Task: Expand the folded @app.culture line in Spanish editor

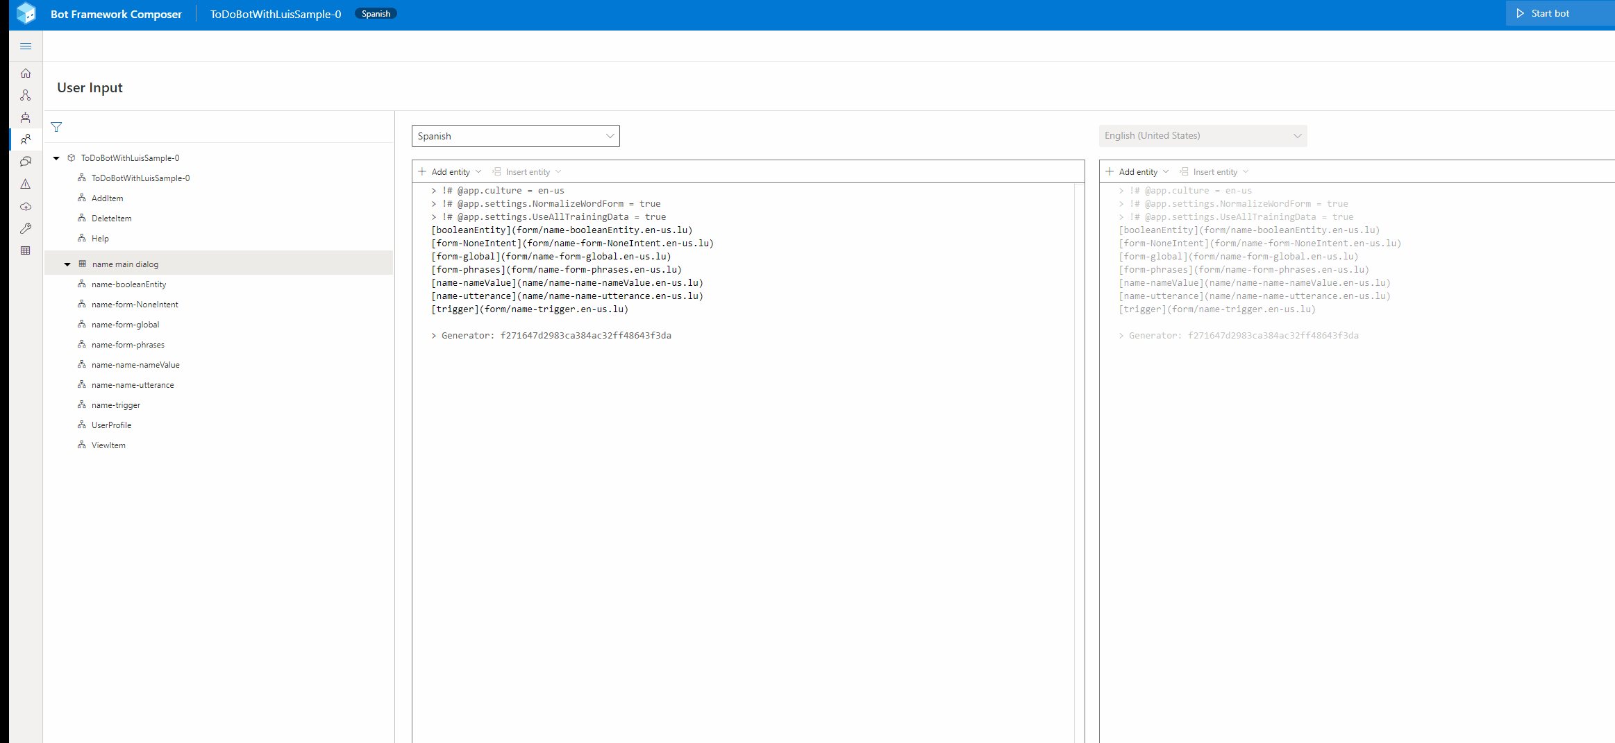Action: (434, 191)
